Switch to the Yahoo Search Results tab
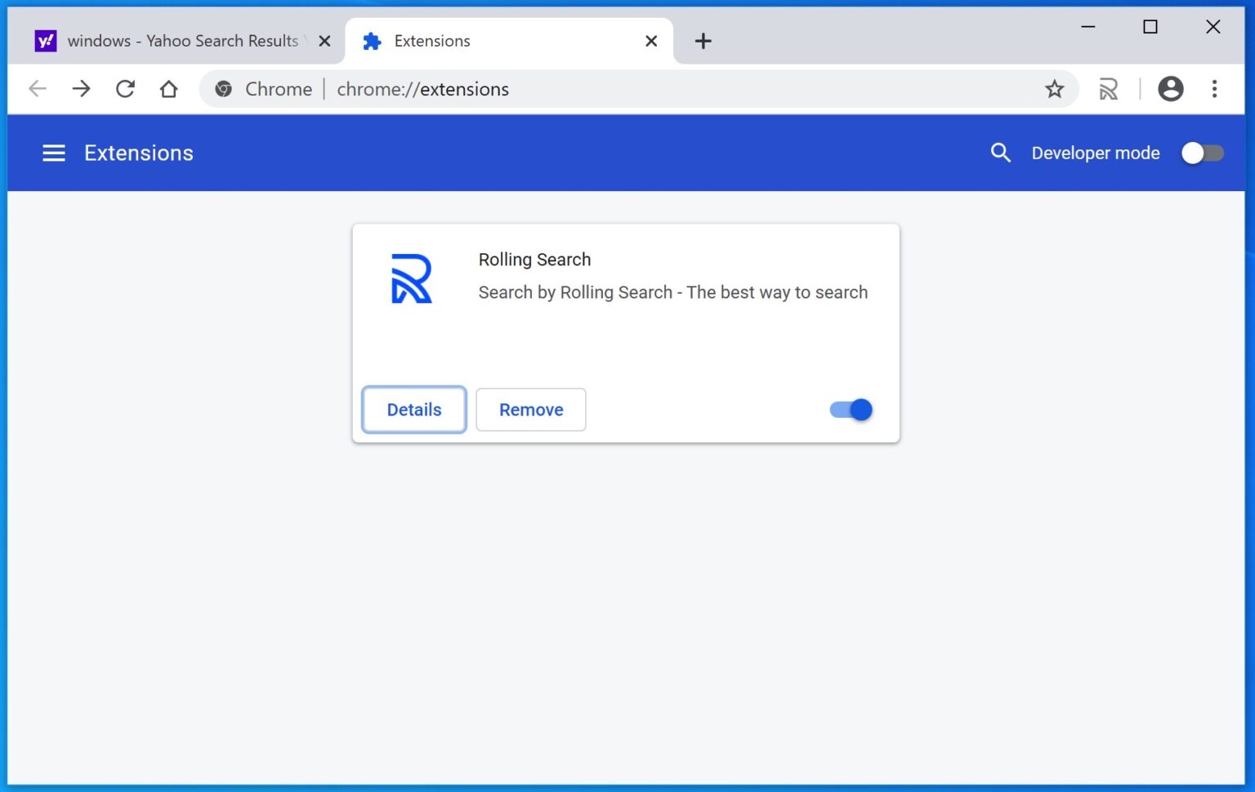The image size is (1255, 792). (176, 41)
